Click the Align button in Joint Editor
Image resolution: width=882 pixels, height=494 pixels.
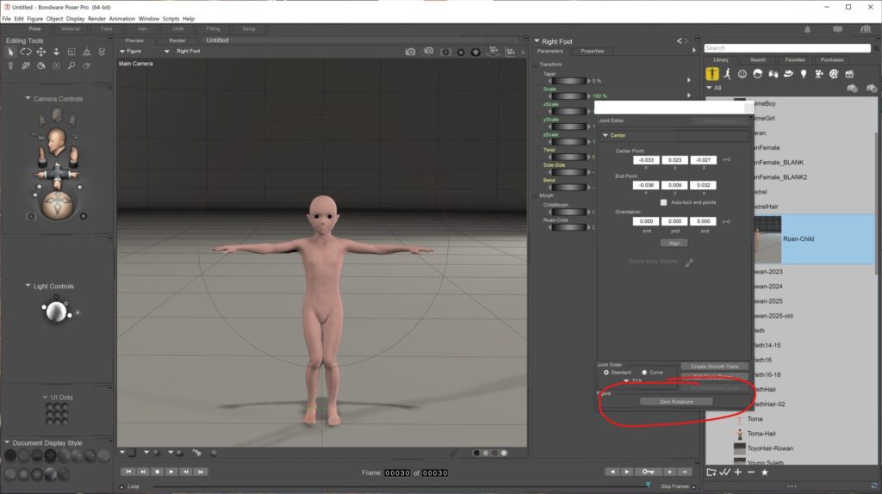point(674,244)
